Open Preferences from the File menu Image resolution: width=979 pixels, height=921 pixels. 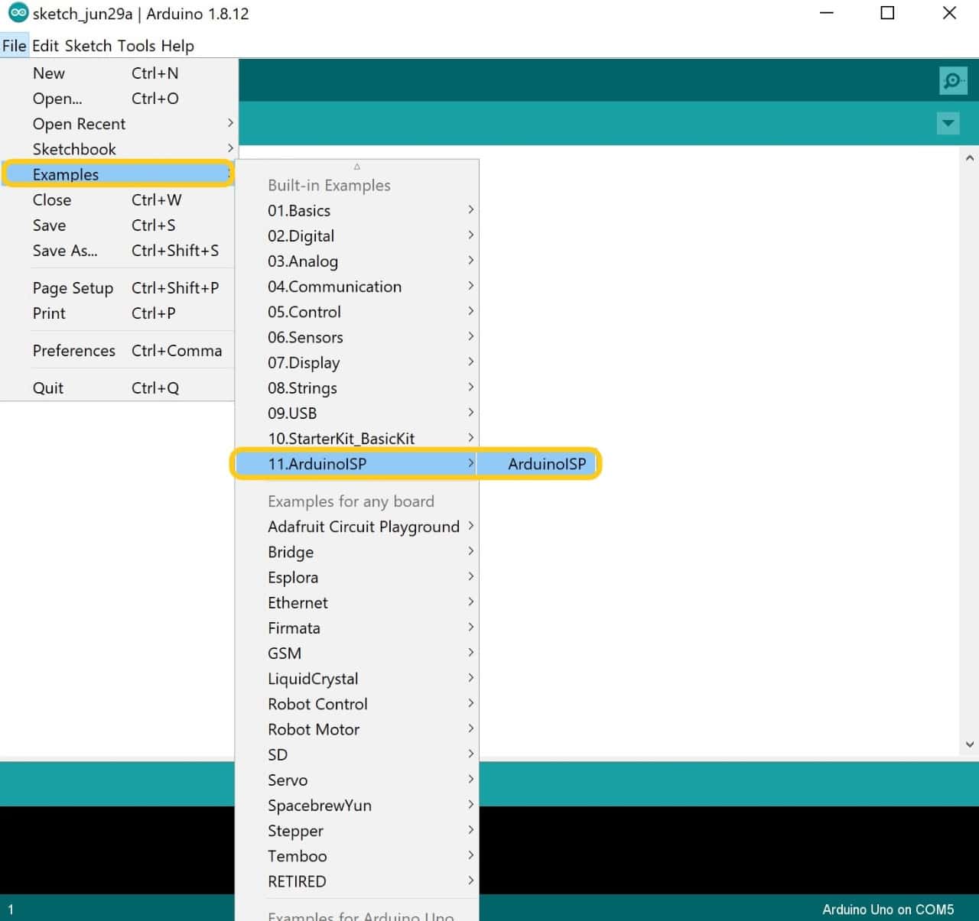[x=119, y=351]
